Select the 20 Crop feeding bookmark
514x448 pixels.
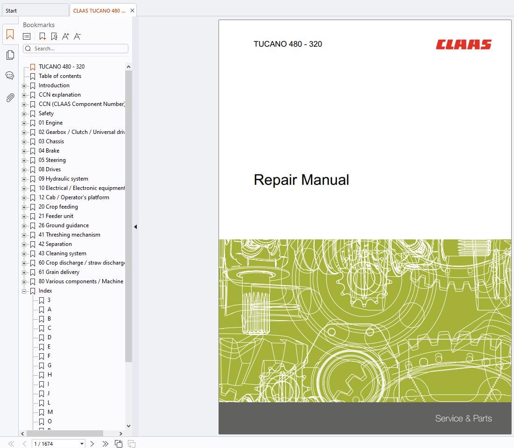[x=58, y=207]
